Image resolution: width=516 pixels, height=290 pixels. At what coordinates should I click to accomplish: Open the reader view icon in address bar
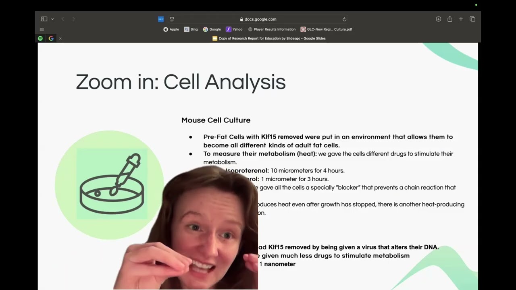pos(172,19)
